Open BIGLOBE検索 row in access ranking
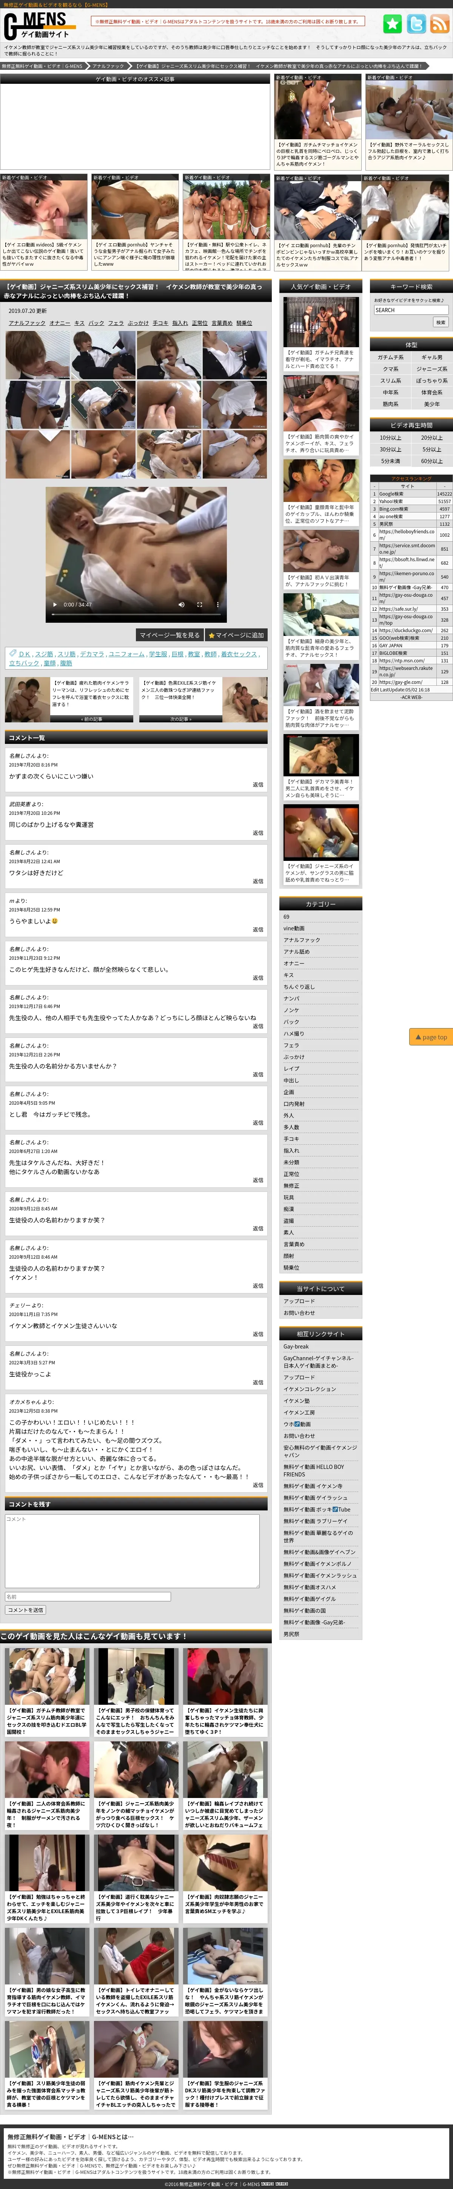Image resolution: width=453 pixels, height=2189 pixels. coord(411,653)
